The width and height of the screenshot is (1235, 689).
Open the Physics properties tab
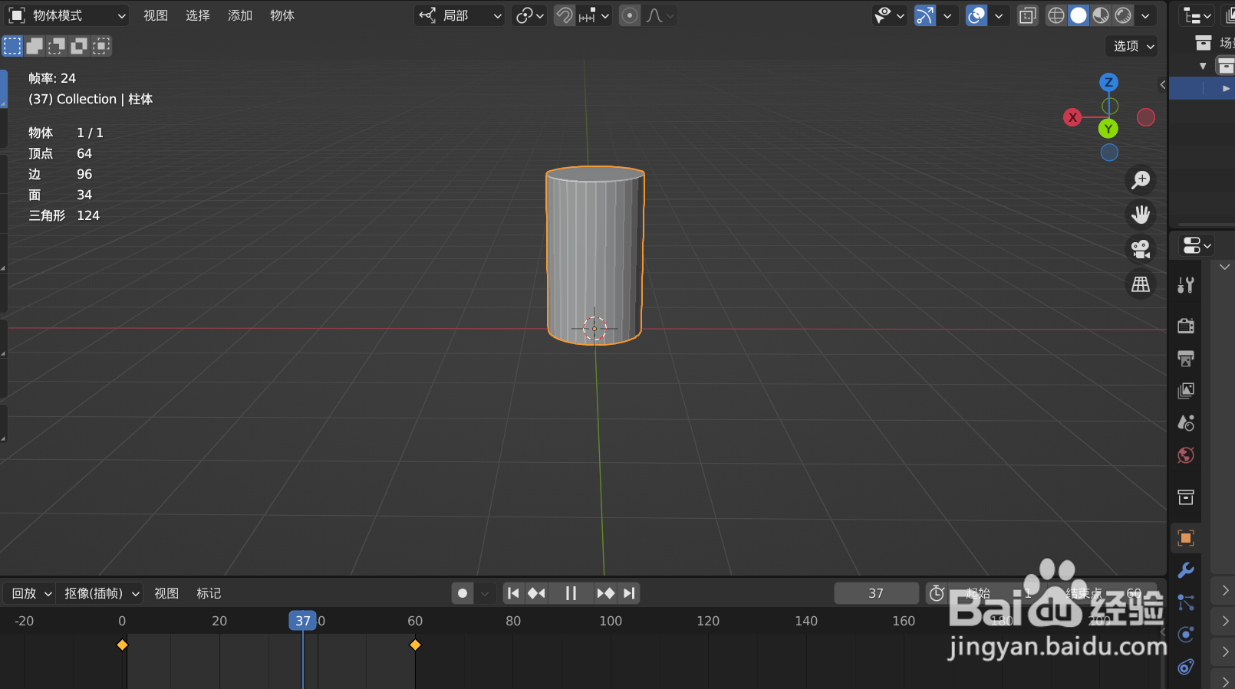click(1186, 635)
